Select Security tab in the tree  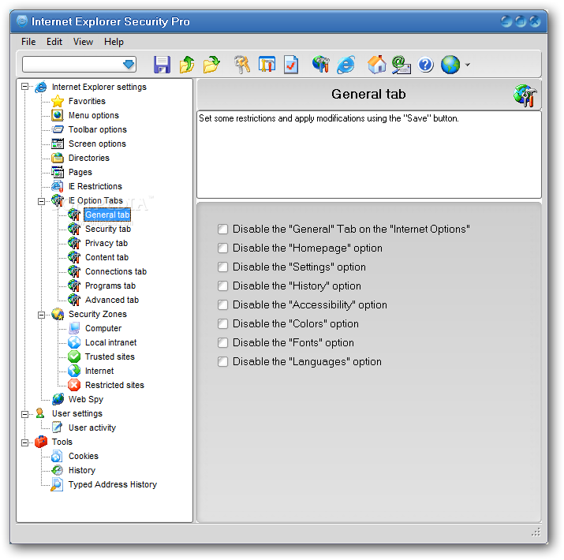click(x=108, y=229)
